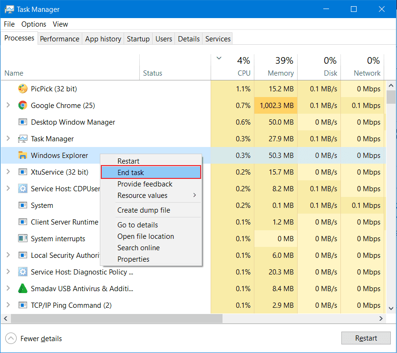Click the Diagnostic Policy service gear icon
Image resolution: width=397 pixels, height=353 pixels.
point(22,272)
